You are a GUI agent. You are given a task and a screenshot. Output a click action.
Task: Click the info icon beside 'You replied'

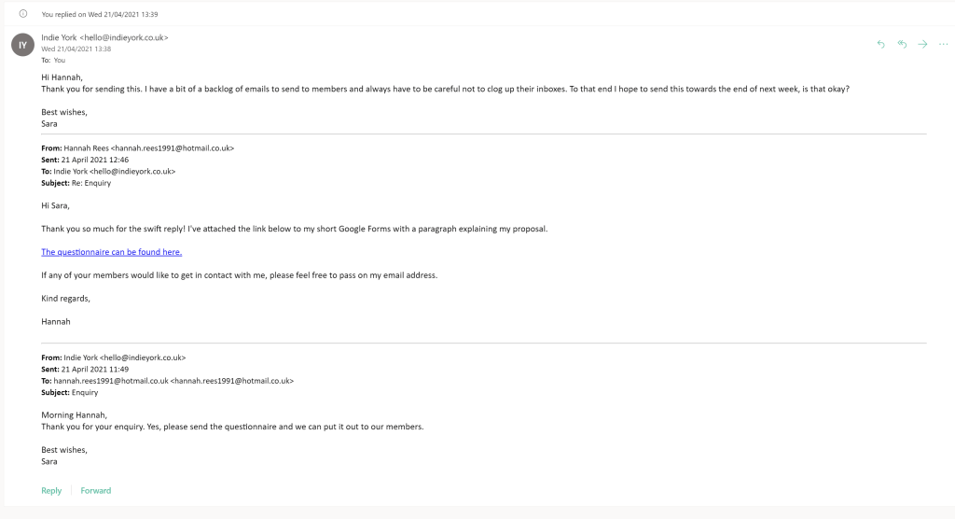click(22, 14)
